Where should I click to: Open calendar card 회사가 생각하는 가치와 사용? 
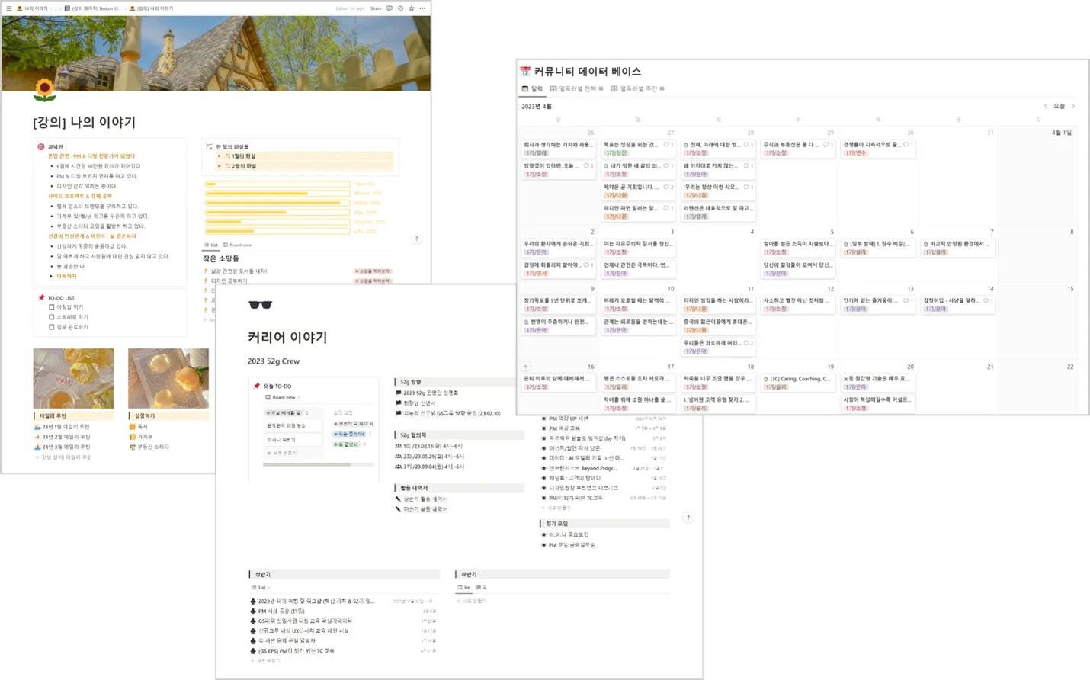coord(559,148)
